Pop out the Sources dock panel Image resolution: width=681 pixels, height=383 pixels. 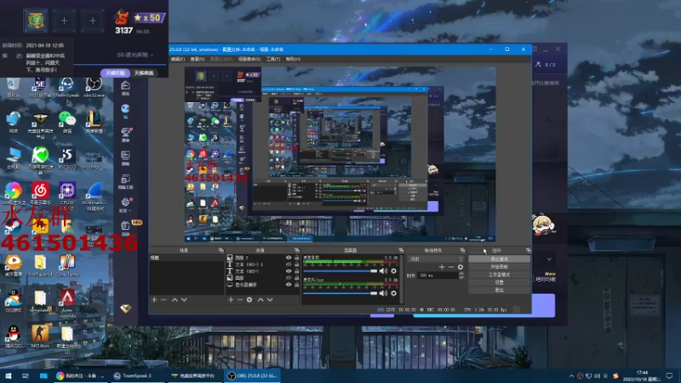pyautogui.click(x=296, y=250)
